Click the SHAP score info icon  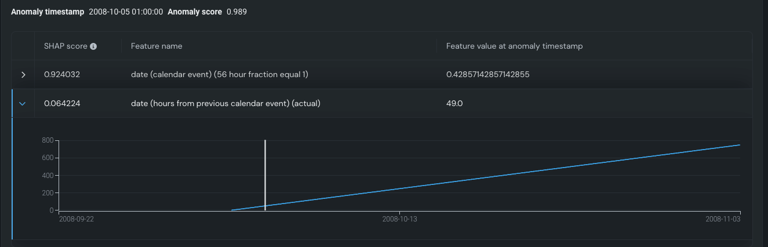click(93, 46)
